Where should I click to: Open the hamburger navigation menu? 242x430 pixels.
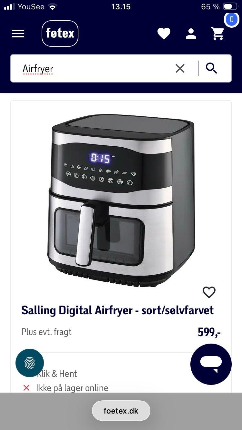pos(18,34)
